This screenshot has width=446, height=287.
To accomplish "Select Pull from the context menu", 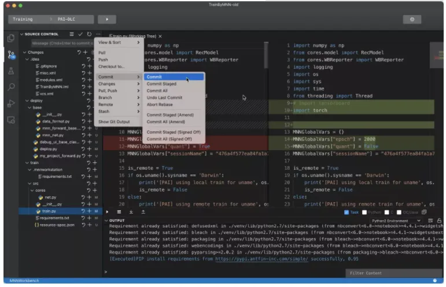I will pyautogui.click(x=119, y=53).
